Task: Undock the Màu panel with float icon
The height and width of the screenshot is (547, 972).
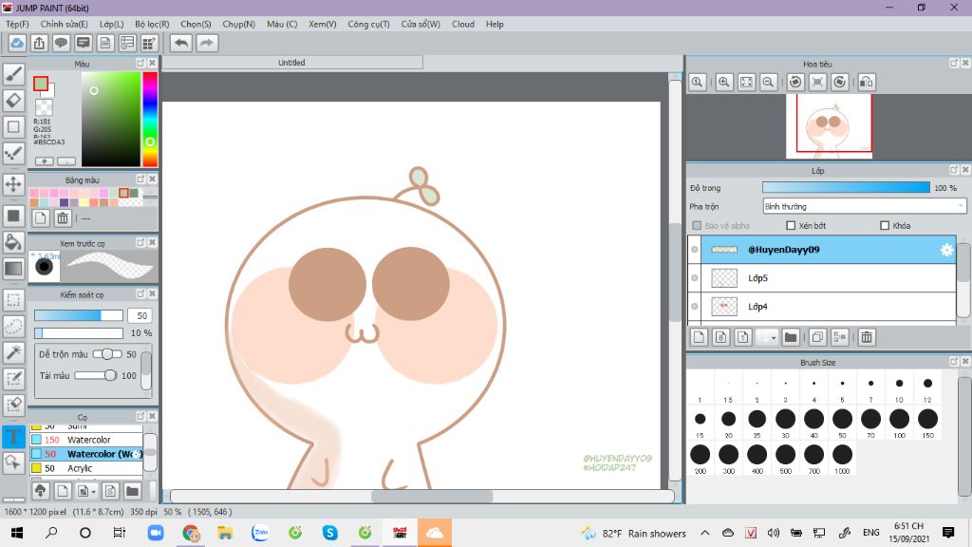Action: pos(140,64)
